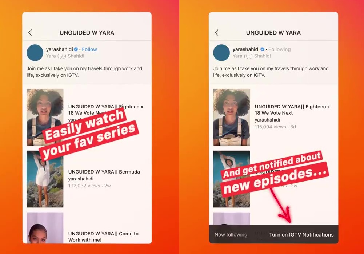The width and height of the screenshot is (364, 254).
Task: Open second video thumbnail on right screen
Action: click(231, 179)
